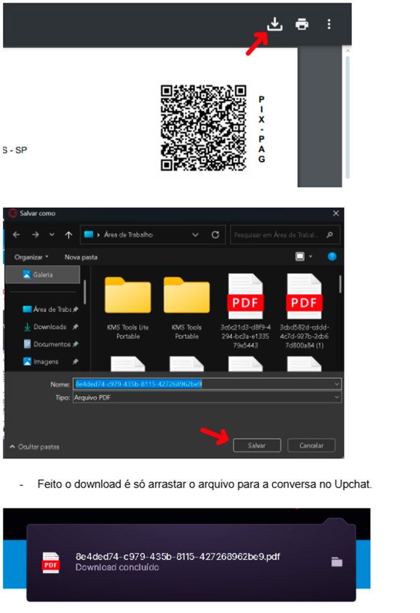Image resolution: width=420 pixels, height=613 pixels.
Task: Click the forward arrow in Salvar como dialog
Action: [x=34, y=235]
